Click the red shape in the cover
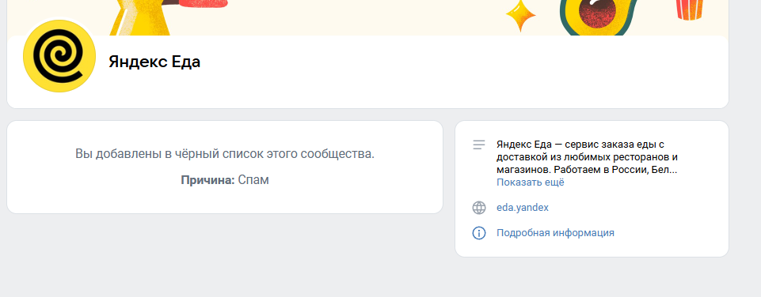Screen dimensions: 761x297 click(x=202, y=3)
